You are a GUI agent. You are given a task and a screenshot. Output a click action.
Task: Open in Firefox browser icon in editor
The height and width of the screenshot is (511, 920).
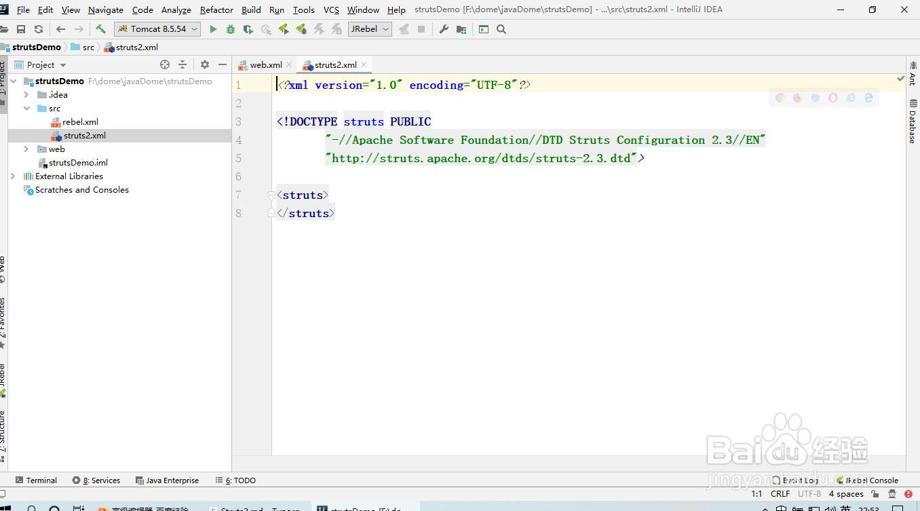(798, 98)
